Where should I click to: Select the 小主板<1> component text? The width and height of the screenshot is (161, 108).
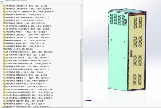click(27, 55)
